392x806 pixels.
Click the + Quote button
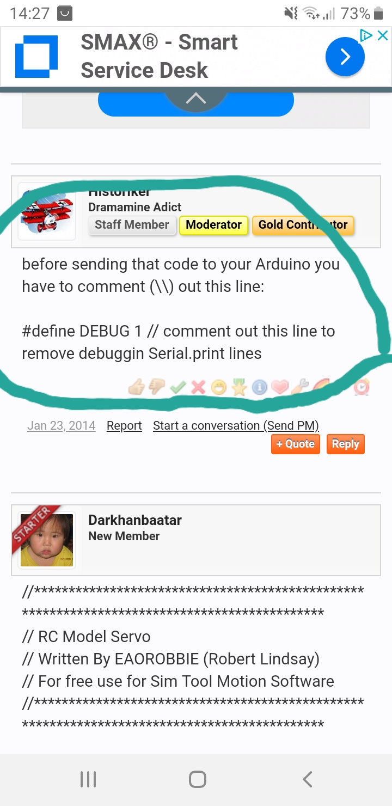point(296,444)
